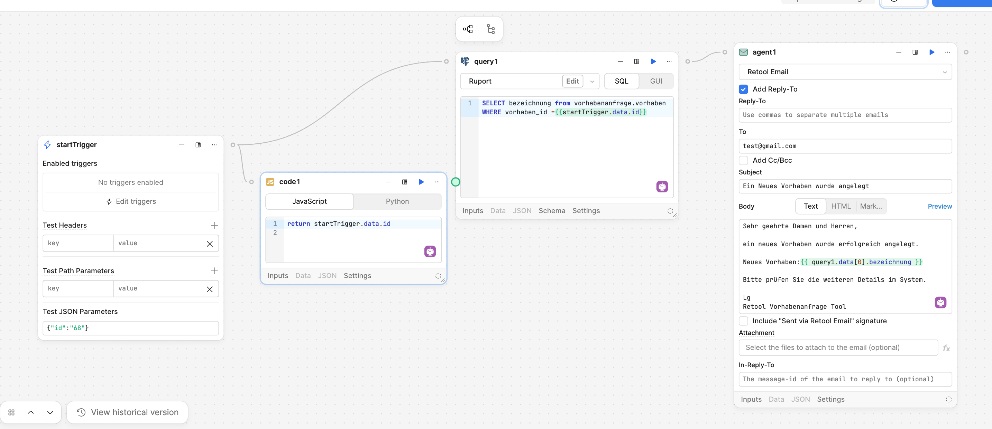Screen dimensions: 992x429
Task: Open code1 block's three-dot menu
Action: point(437,182)
